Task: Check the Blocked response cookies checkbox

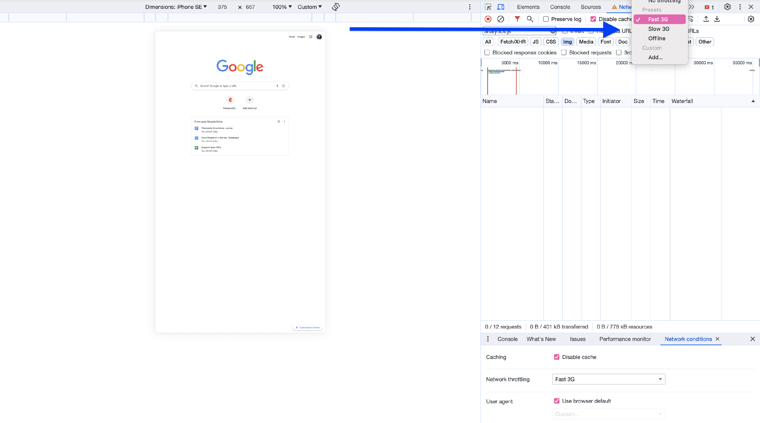Action: coord(487,52)
